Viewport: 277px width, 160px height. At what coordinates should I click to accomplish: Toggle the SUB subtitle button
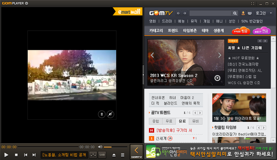102,155
